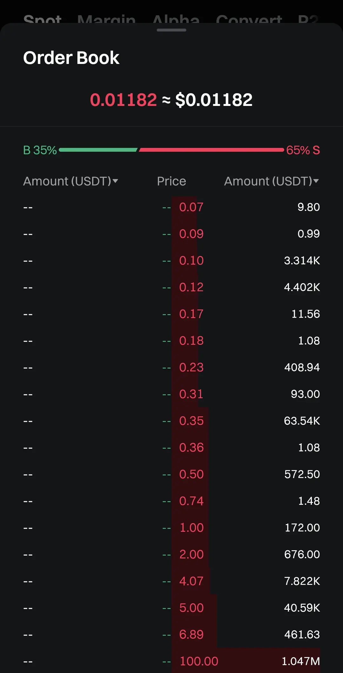Select the 0.07 sell price row

(191, 207)
